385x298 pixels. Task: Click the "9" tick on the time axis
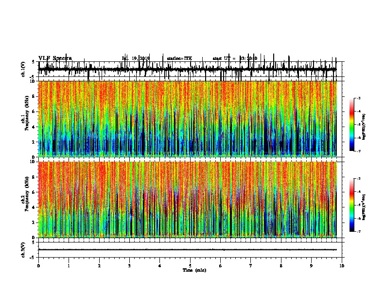click(x=311, y=266)
